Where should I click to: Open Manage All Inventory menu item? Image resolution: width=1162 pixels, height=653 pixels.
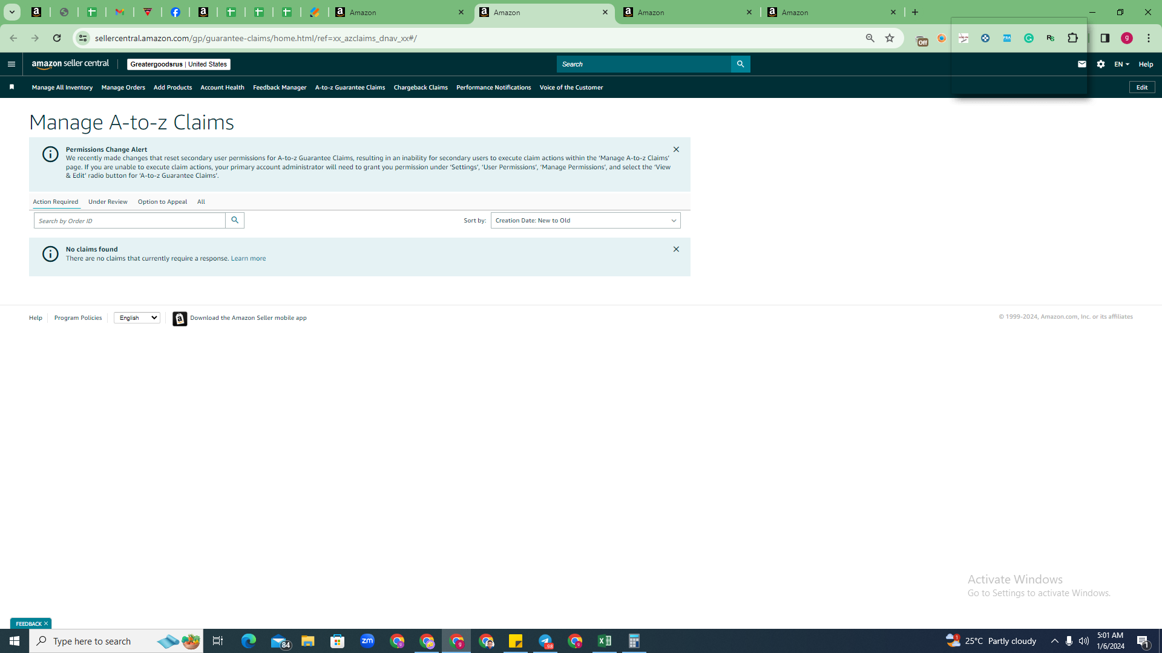click(62, 88)
